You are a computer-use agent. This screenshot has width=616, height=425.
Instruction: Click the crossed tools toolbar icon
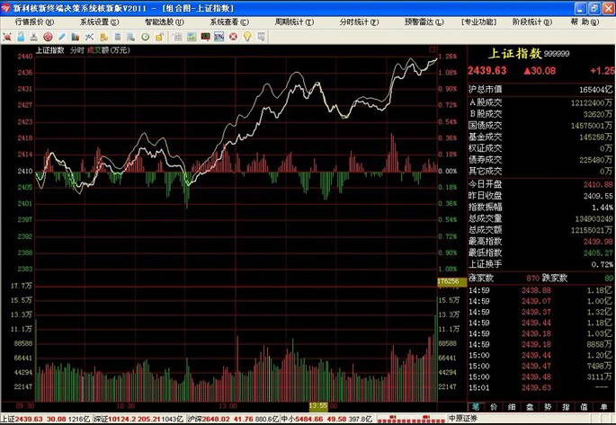89,37
